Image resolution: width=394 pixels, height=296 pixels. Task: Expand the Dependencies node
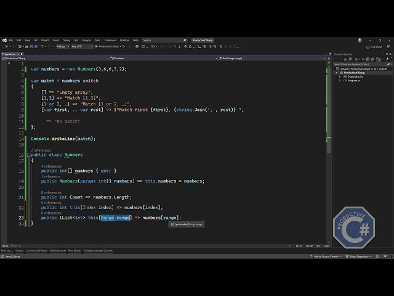340,76
